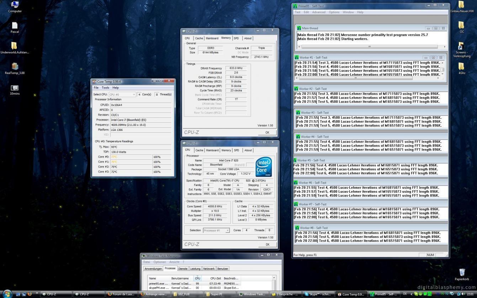Open Ansicht menu in Task-Manager
Image resolution: width=477 pixels, height=298 pixels.
174,262
